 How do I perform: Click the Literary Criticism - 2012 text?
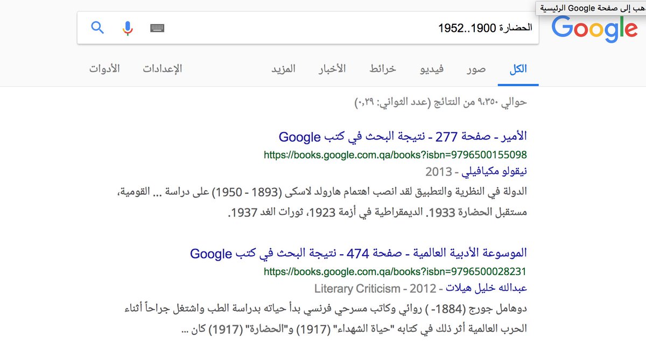pos(375,289)
